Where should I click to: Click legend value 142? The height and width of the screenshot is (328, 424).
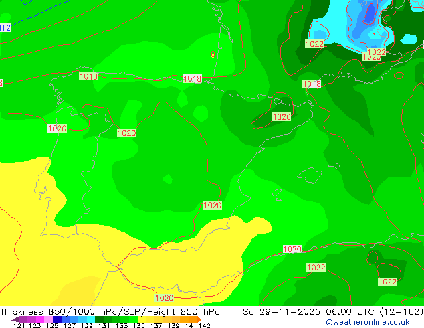205,325
